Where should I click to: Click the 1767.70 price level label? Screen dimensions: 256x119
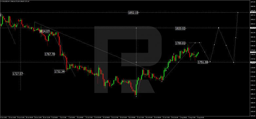(50, 54)
